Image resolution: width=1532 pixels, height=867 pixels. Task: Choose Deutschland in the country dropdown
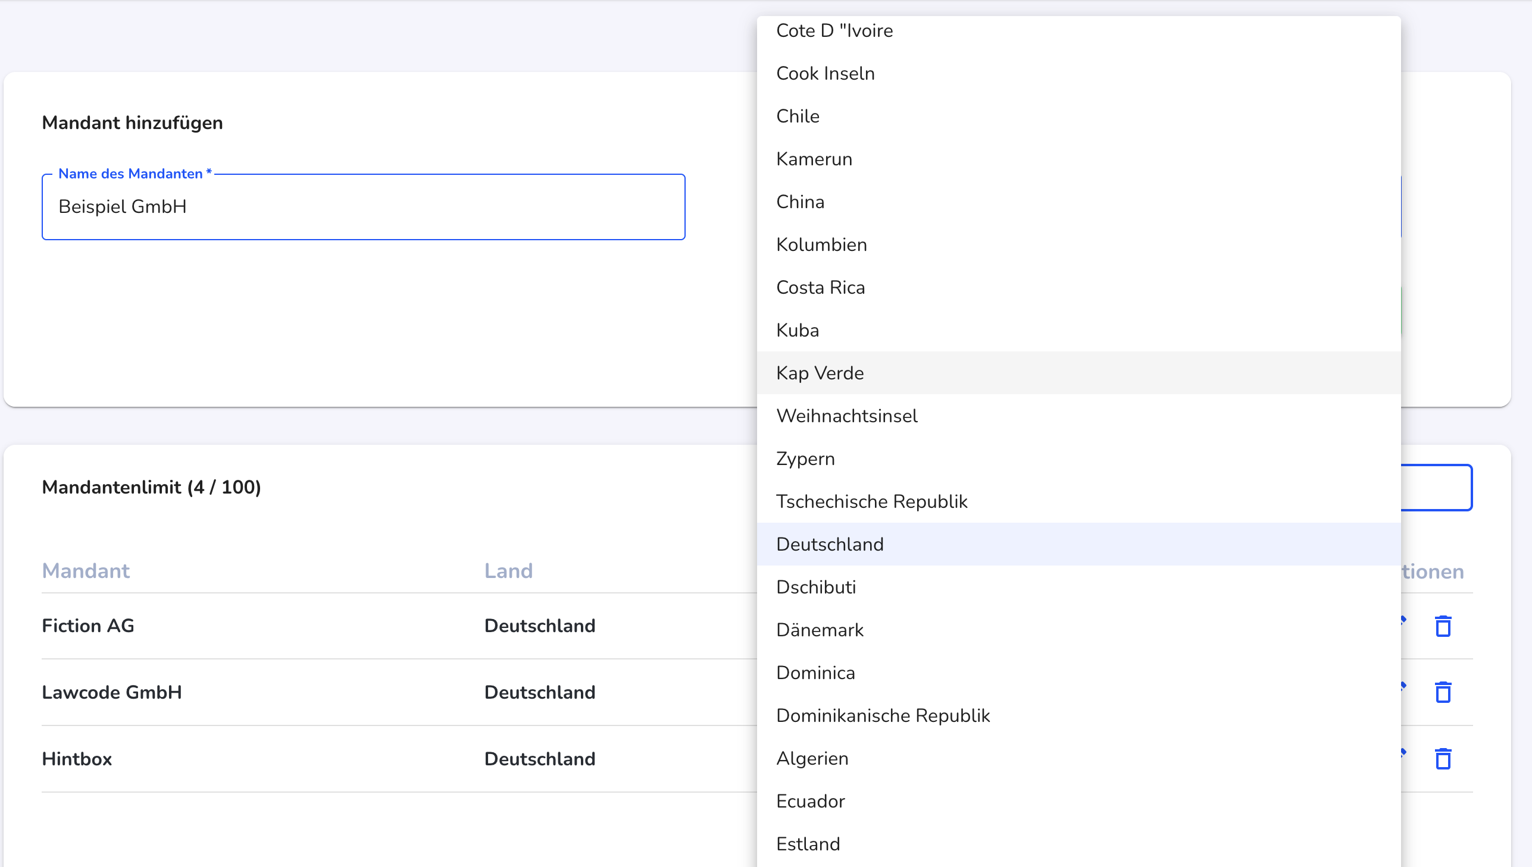pos(1078,544)
